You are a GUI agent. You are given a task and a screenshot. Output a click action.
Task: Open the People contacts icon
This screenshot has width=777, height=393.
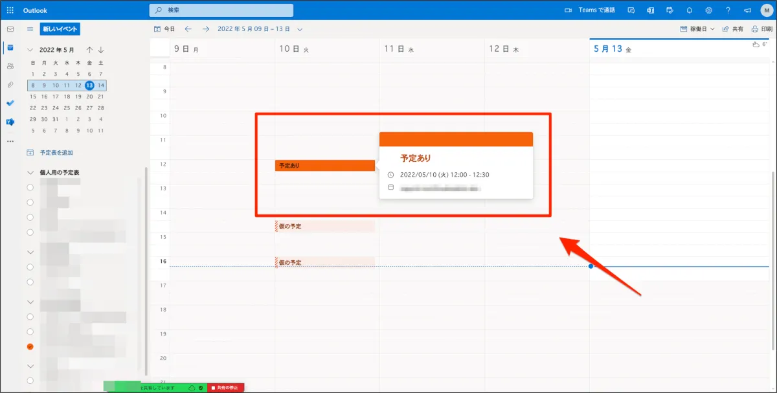[x=10, y=66]
